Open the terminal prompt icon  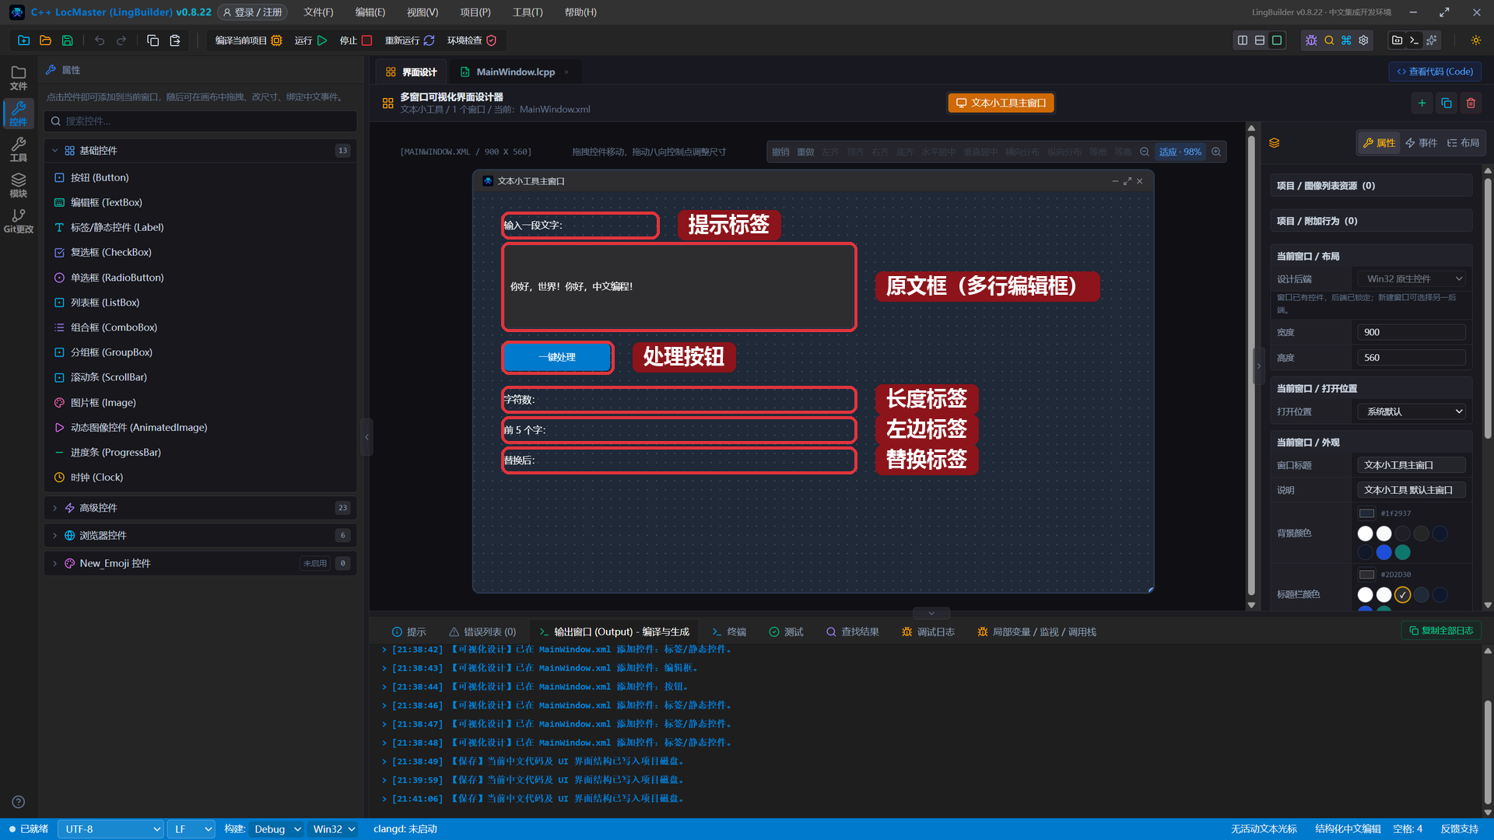coord(1415,40)
